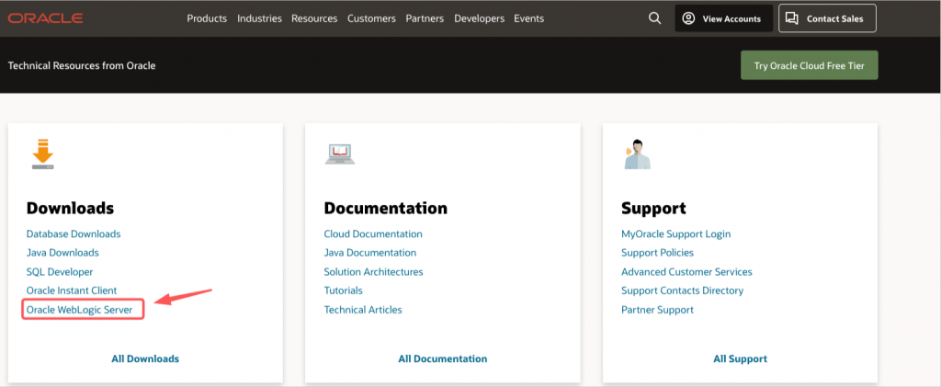
Task: Open Support Contacts Directory link
Action: 683,290
